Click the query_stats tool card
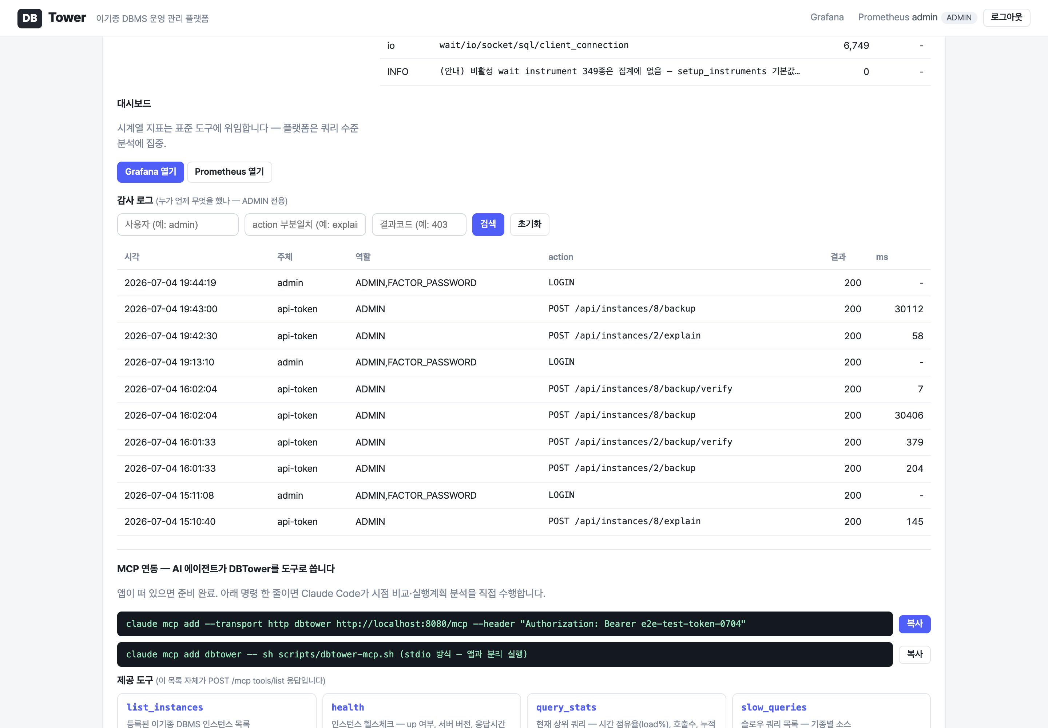The height and width of the screenshot is (728, 1048). click(x=626, y=711)
